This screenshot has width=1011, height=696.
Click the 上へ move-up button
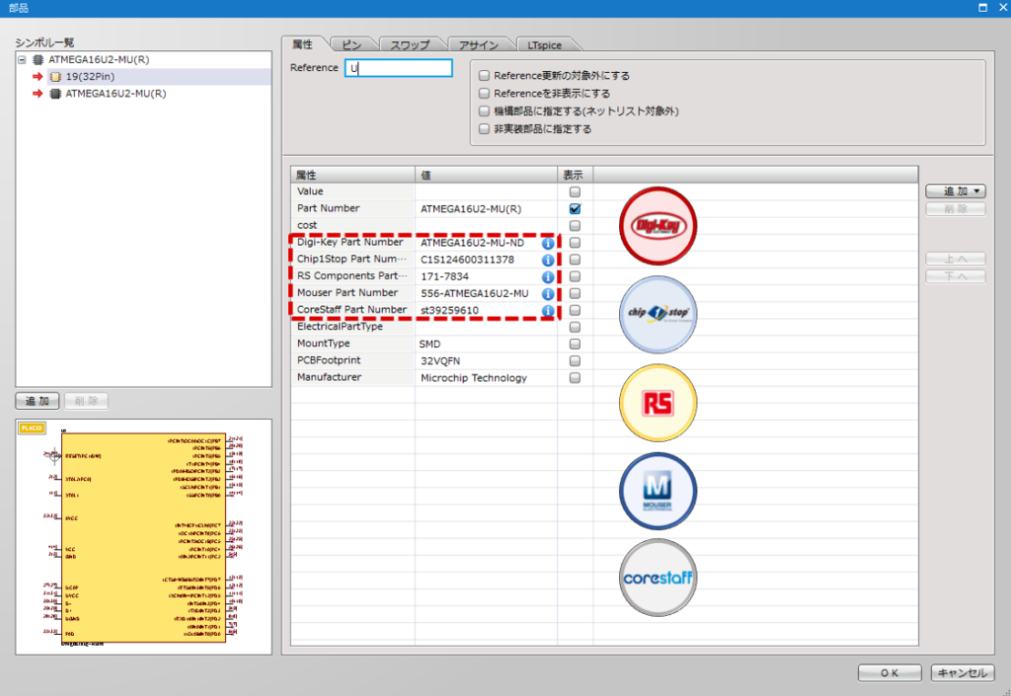click(x=956, y=259)
